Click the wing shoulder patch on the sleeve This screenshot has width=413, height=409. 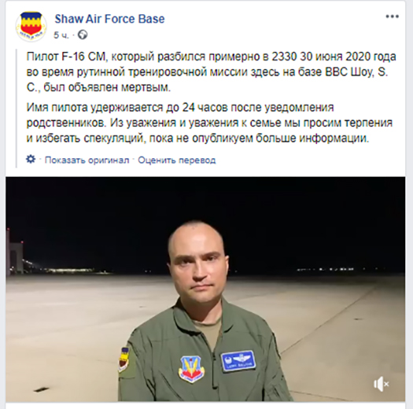124,359
